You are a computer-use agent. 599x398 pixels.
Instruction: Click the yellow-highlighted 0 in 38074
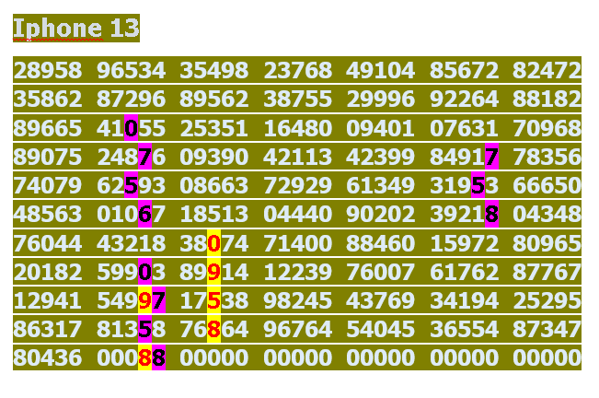(x=213, y=243)
